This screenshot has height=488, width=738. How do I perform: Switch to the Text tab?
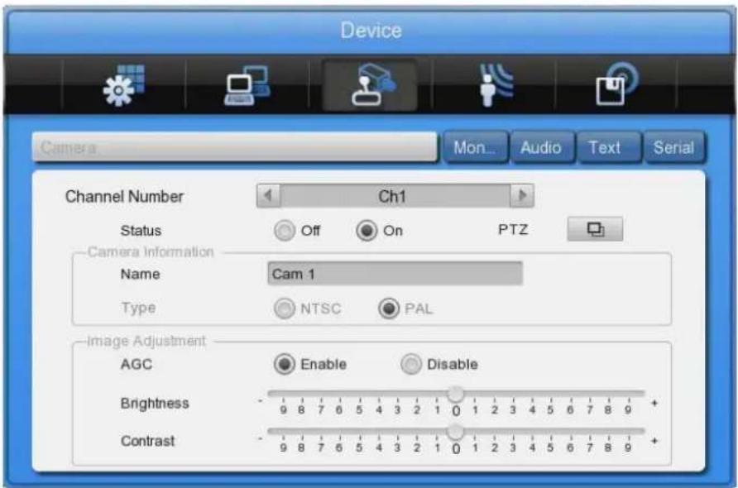(608, 148)
